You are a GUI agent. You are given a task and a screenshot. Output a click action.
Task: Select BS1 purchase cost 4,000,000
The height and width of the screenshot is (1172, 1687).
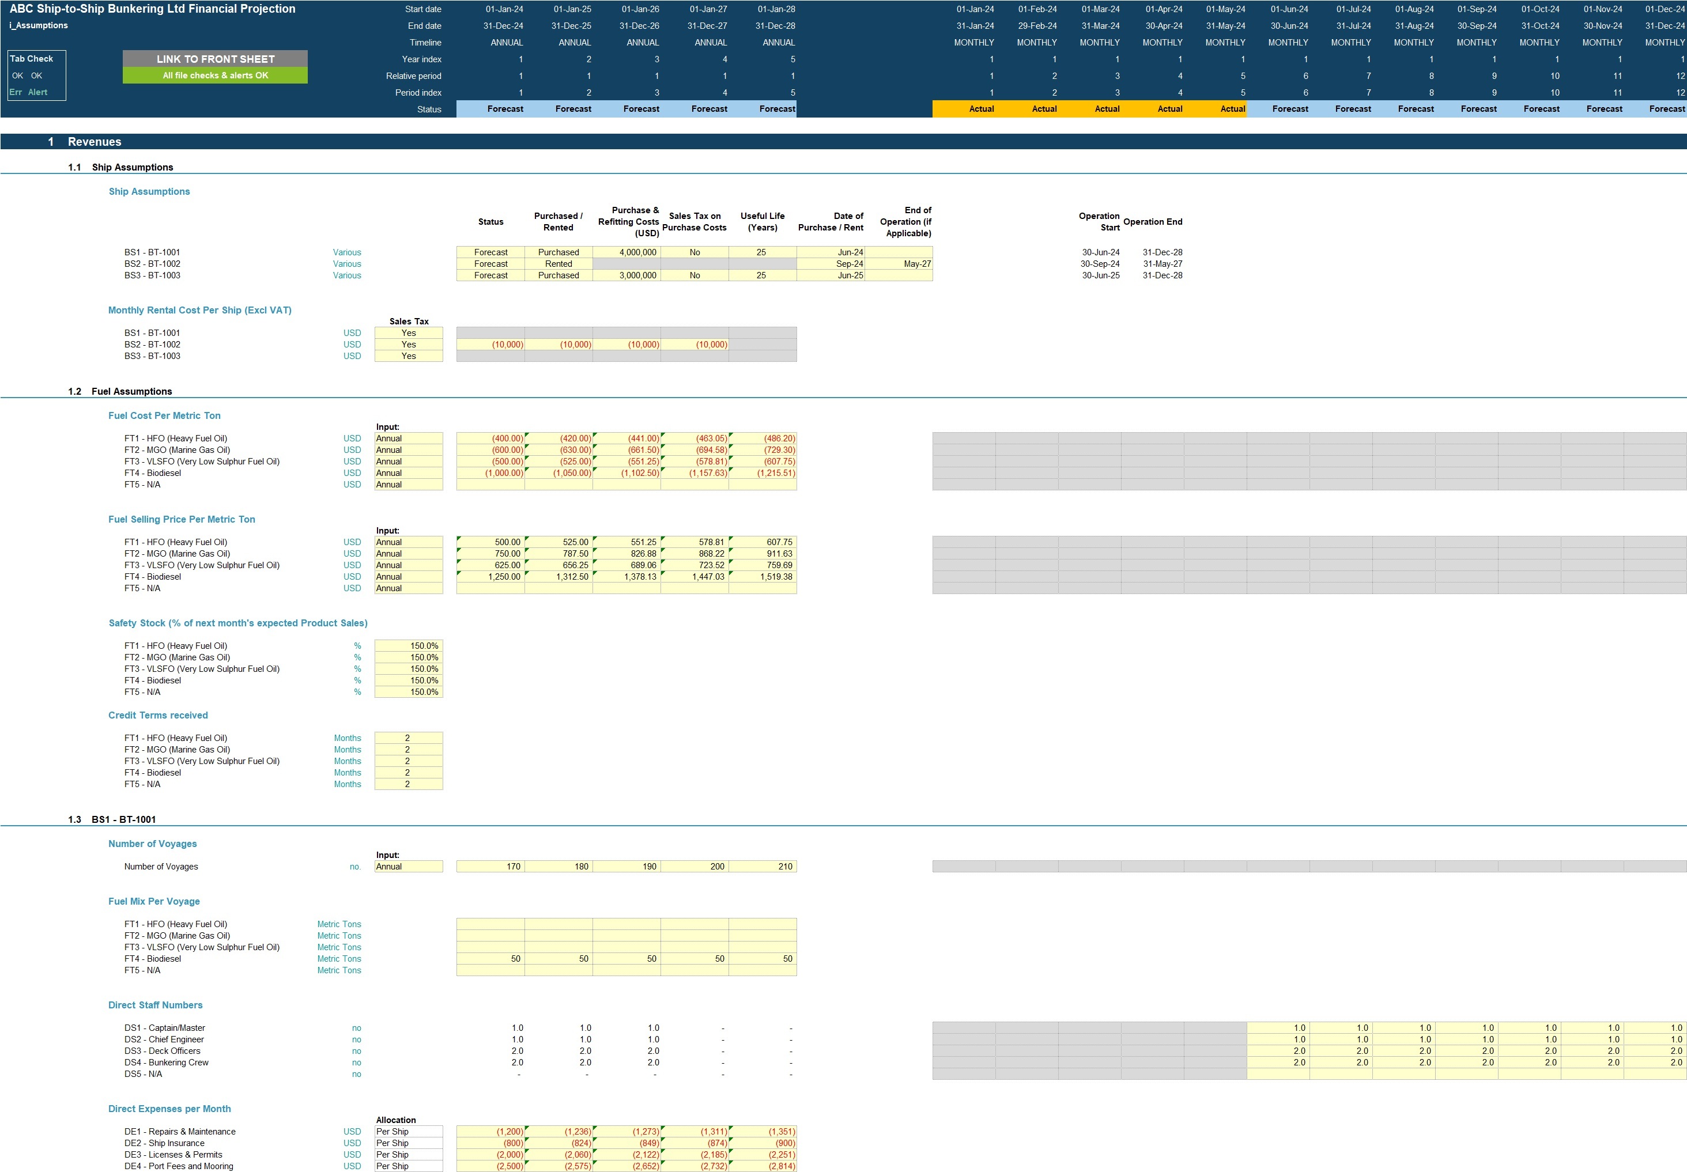(627, 252)
